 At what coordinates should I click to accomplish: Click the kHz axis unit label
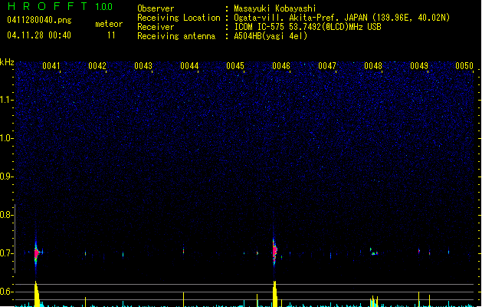point(7,62)
